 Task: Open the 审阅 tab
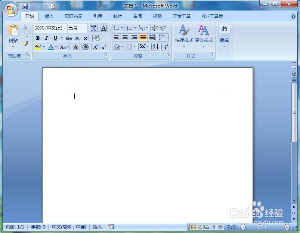tap(137, 16)
